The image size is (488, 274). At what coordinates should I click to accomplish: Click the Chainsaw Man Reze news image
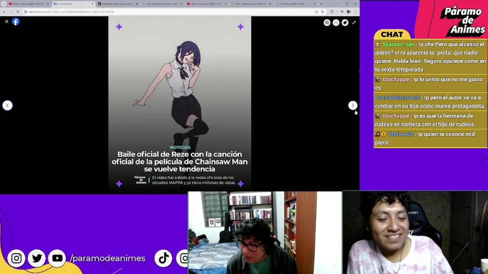click(180, 103)
